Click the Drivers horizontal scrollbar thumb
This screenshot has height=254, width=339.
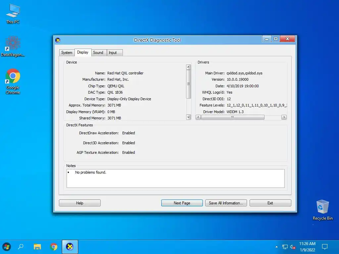coord(232,117)
